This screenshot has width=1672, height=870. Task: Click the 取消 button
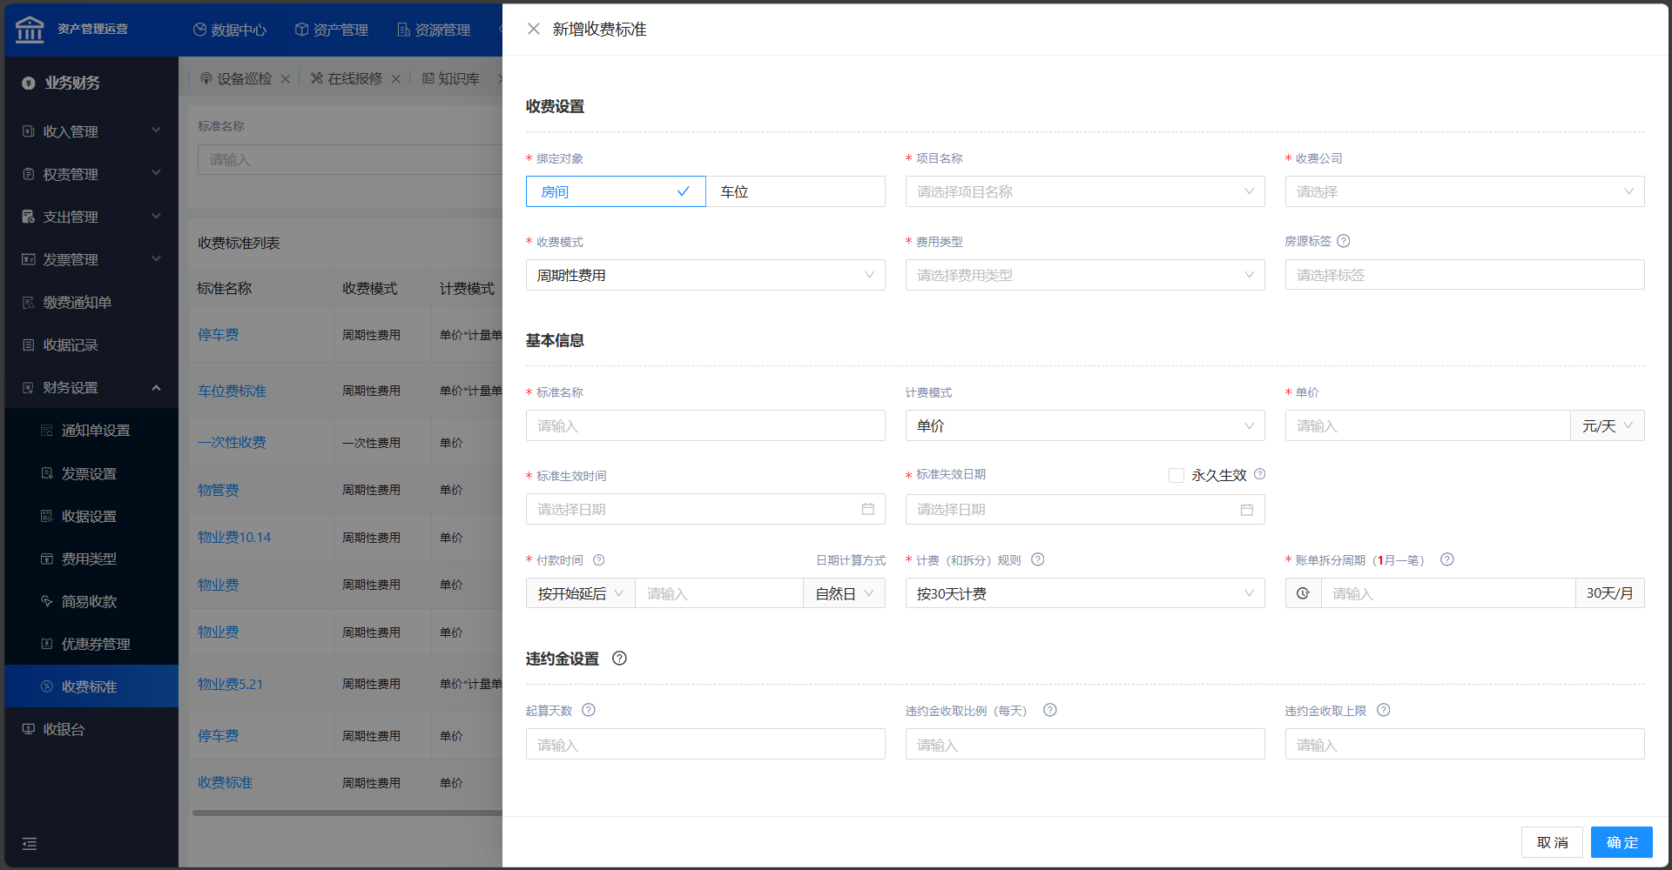click(x=1551, y=842)
